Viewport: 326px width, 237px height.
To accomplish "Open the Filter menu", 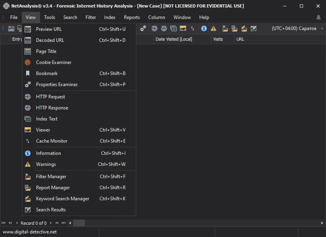I will [x=91, y=17].
